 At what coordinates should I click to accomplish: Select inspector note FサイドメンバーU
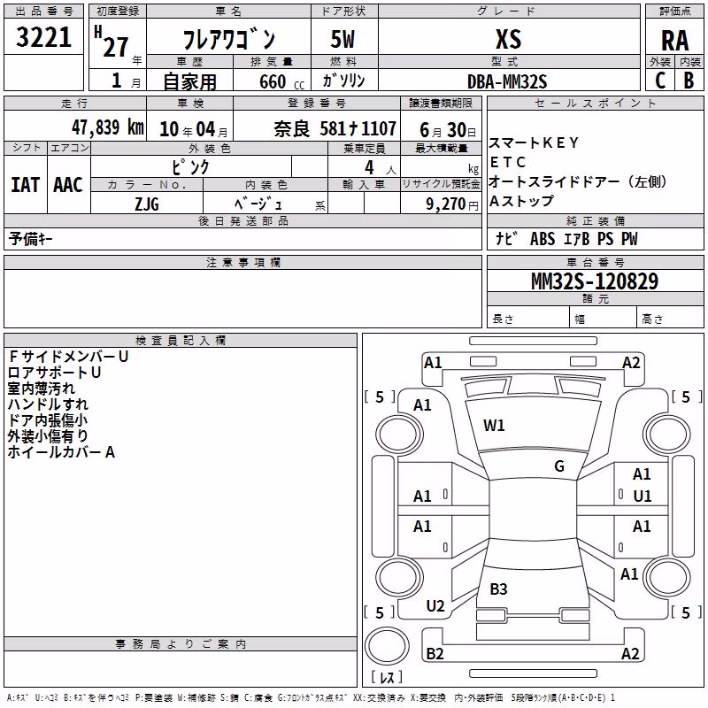(68, 357)
